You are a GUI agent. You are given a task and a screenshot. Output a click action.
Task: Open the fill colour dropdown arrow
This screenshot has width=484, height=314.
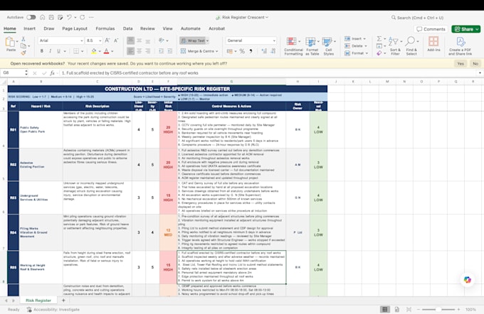100,51
